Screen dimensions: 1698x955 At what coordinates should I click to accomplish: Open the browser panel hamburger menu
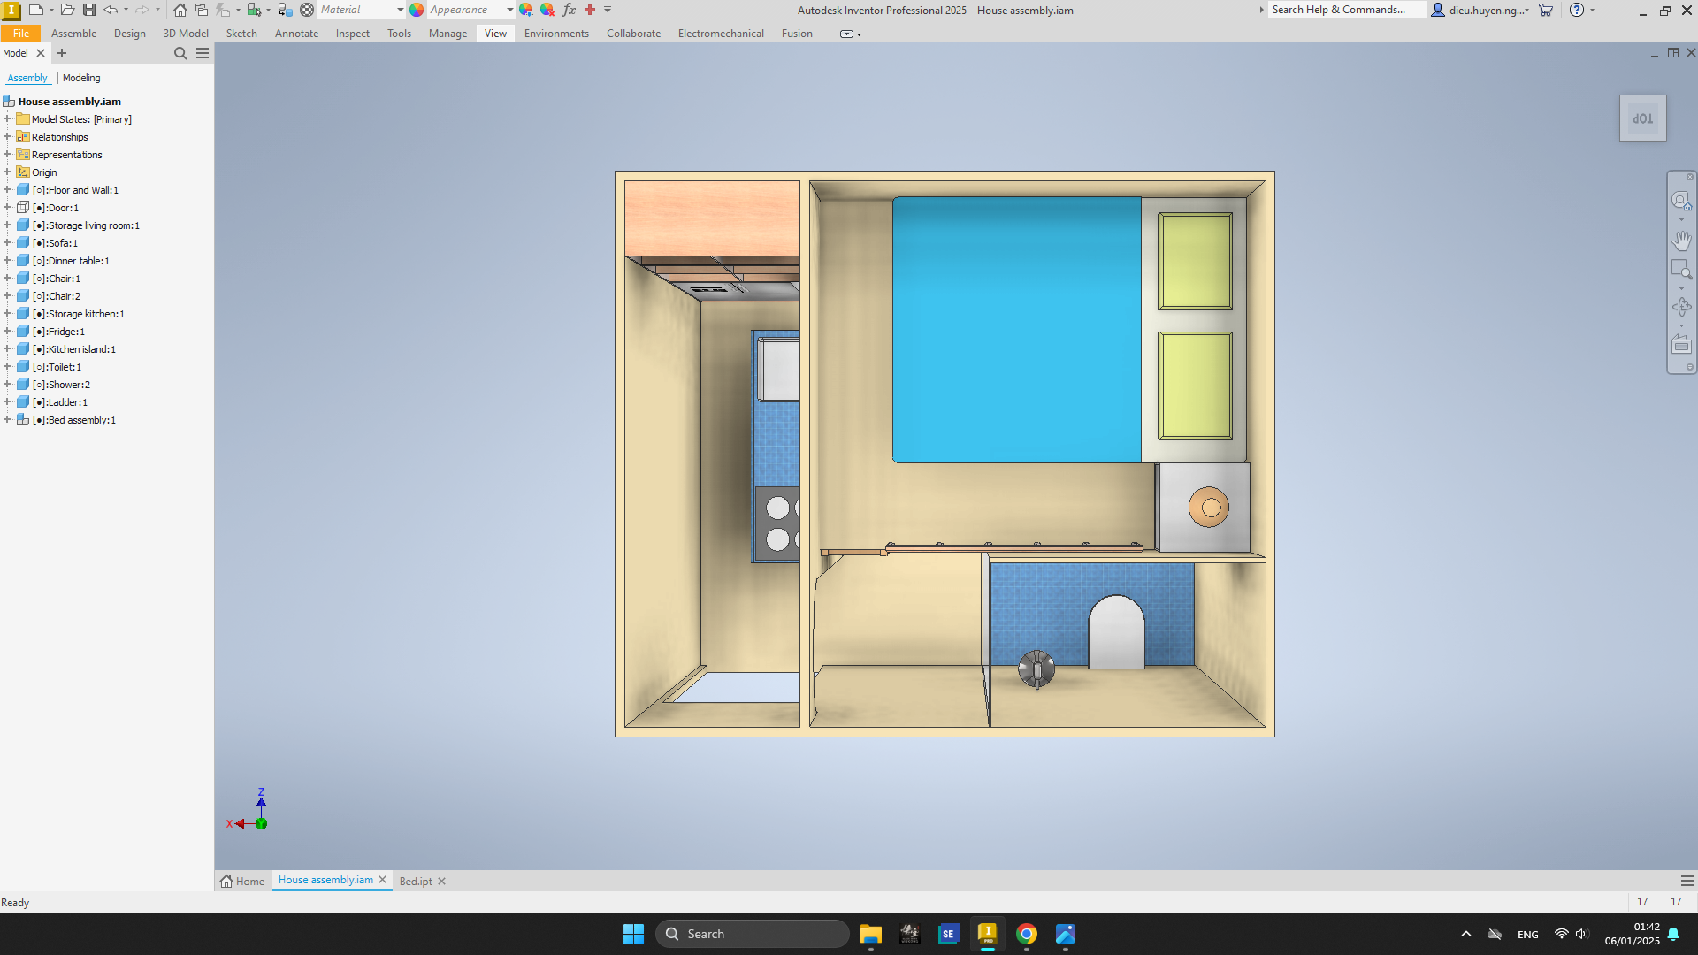[203, 53]
